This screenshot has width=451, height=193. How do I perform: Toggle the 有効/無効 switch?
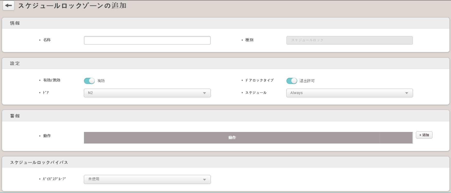pyautogui.click(x=89, y=81)
